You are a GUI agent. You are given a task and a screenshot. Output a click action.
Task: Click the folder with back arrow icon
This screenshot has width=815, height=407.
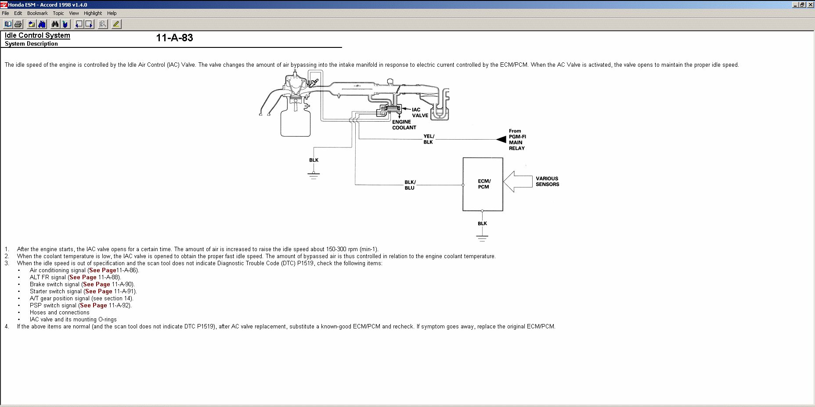(32, 24)
